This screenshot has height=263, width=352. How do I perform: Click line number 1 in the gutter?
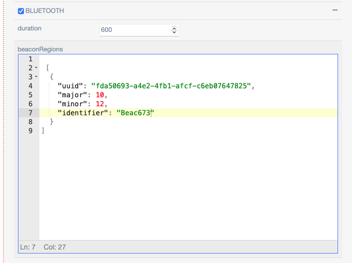tap(30, 59)
